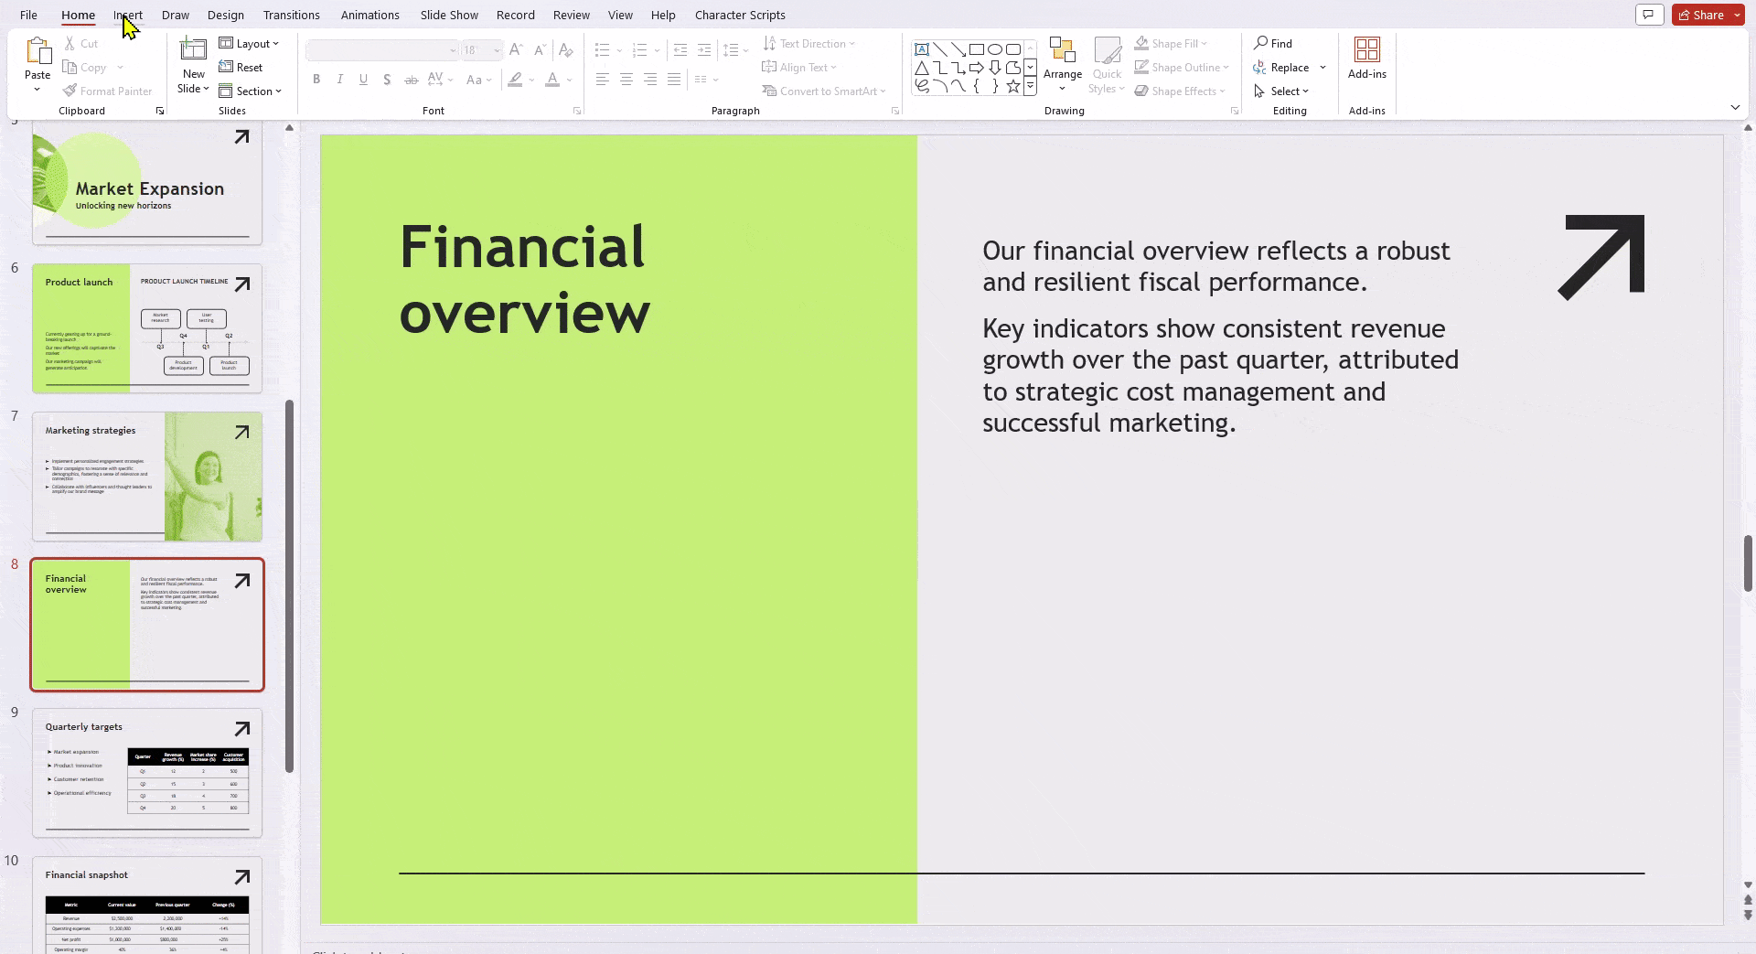Select the star shape in gallery
The height and width of the screenshot is (954, 1756).
(1012, 87)
